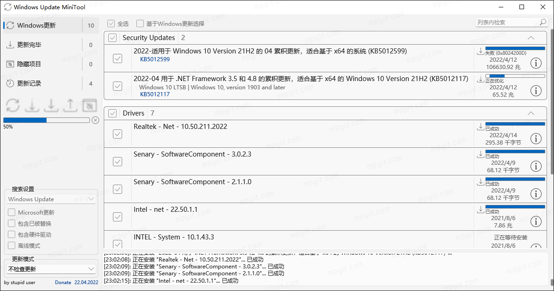Click the hide update icon in the toolbar
This screenshot has width=554, height=291.
click(x=89, y=105)
